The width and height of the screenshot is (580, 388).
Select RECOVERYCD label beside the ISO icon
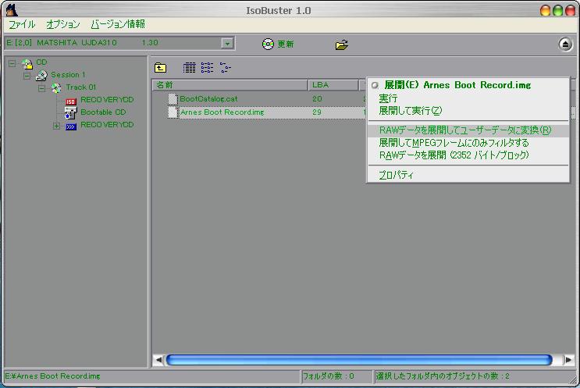tap(107, 100)
